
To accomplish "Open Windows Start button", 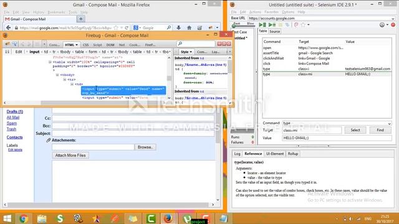I will tap(7, 218).
